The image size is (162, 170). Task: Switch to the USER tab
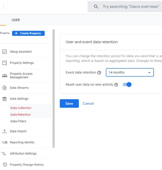pos(16,20)
